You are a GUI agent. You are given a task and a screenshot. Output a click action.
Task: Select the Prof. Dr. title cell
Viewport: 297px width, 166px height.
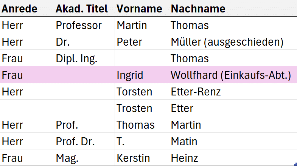click(84, 141)
